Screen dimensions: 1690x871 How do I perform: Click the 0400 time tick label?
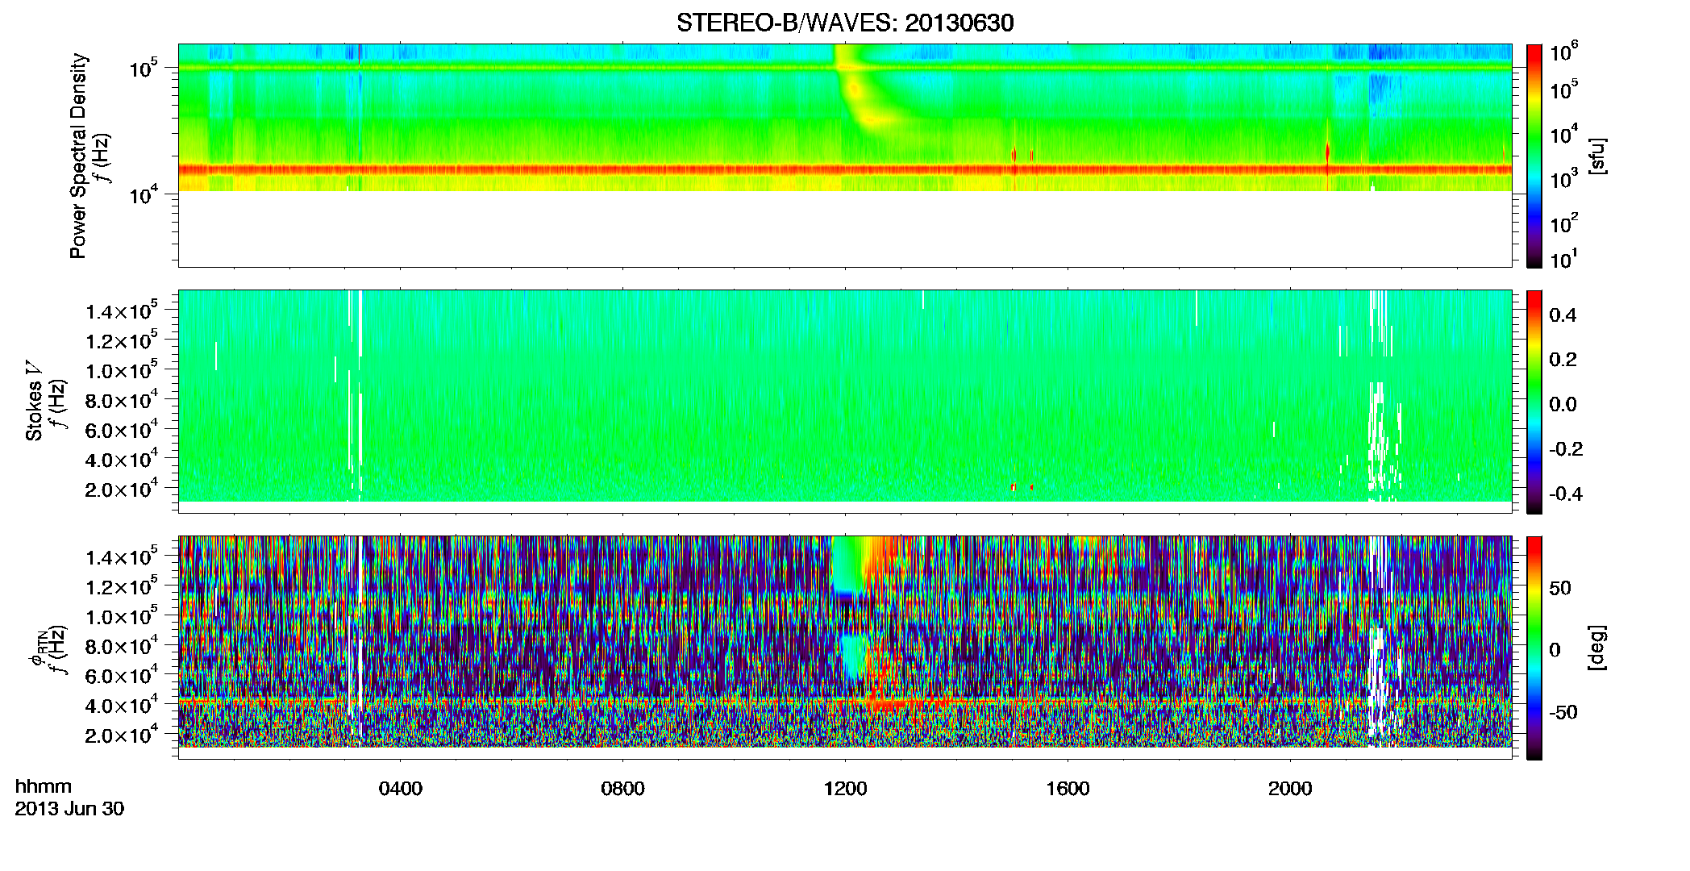401,789
